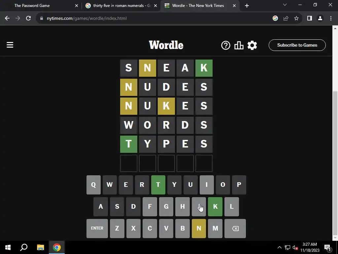Tap the M key on Wordle keyboard
The width and height of the screenshot is (338, 254).
[215, 228]
